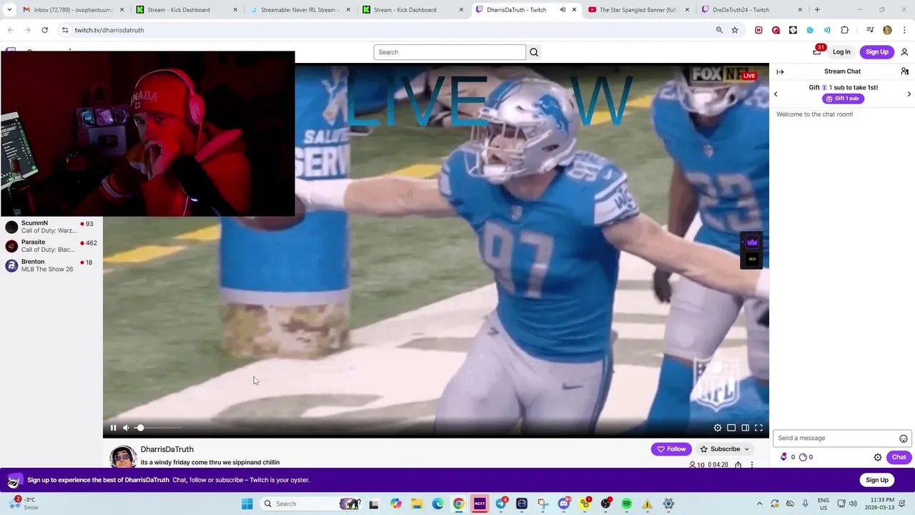
Task: Mute the DharrisDaTruth tab via the audio icon
Action: 563,10
